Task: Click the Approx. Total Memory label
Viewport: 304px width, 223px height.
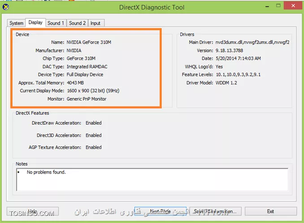Action: (41, 83)
